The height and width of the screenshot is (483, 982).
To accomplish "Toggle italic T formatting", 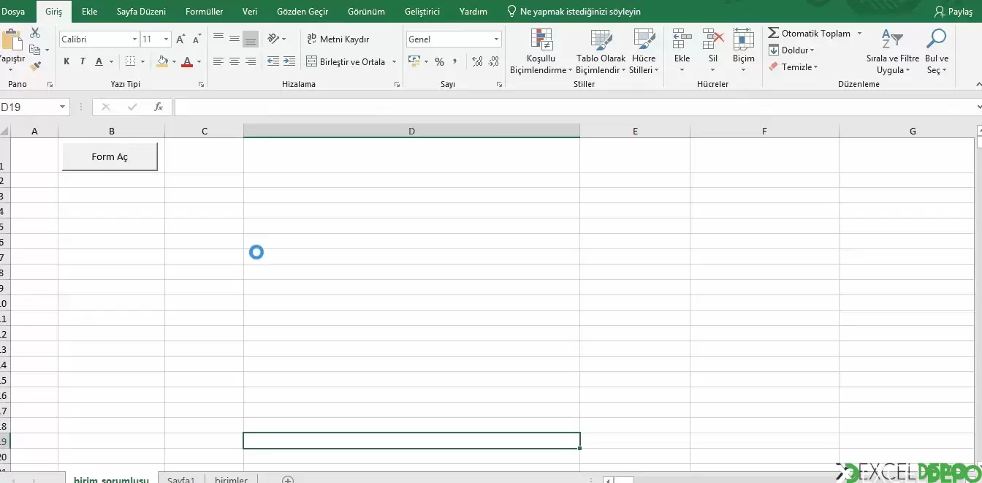I will point(83,61).
